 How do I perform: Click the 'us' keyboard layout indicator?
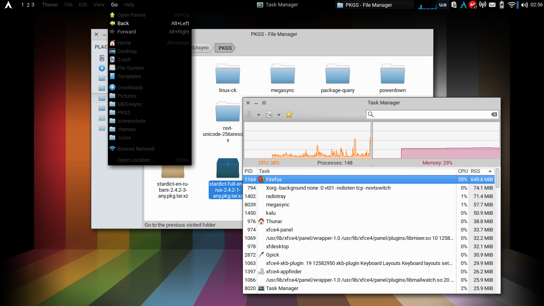pos(443,5)
